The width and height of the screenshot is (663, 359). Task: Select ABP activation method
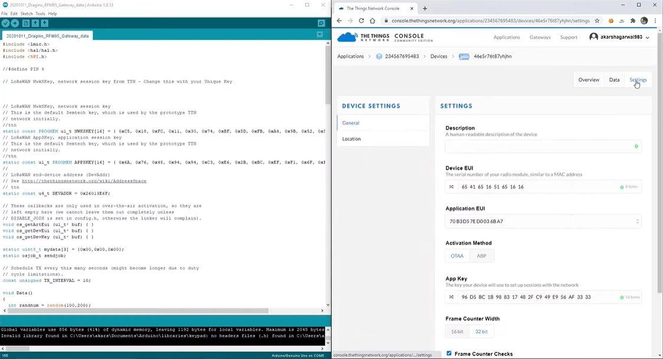481,256
